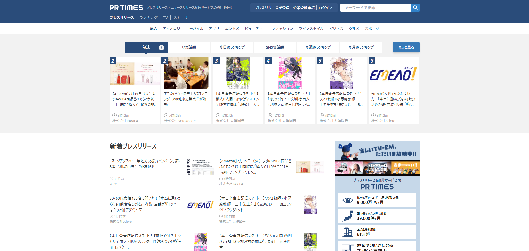The image size is (529, 251).
Task: Open new release Amazon 7月15日 RAVIPA headline
Action: tap(255, 166)
